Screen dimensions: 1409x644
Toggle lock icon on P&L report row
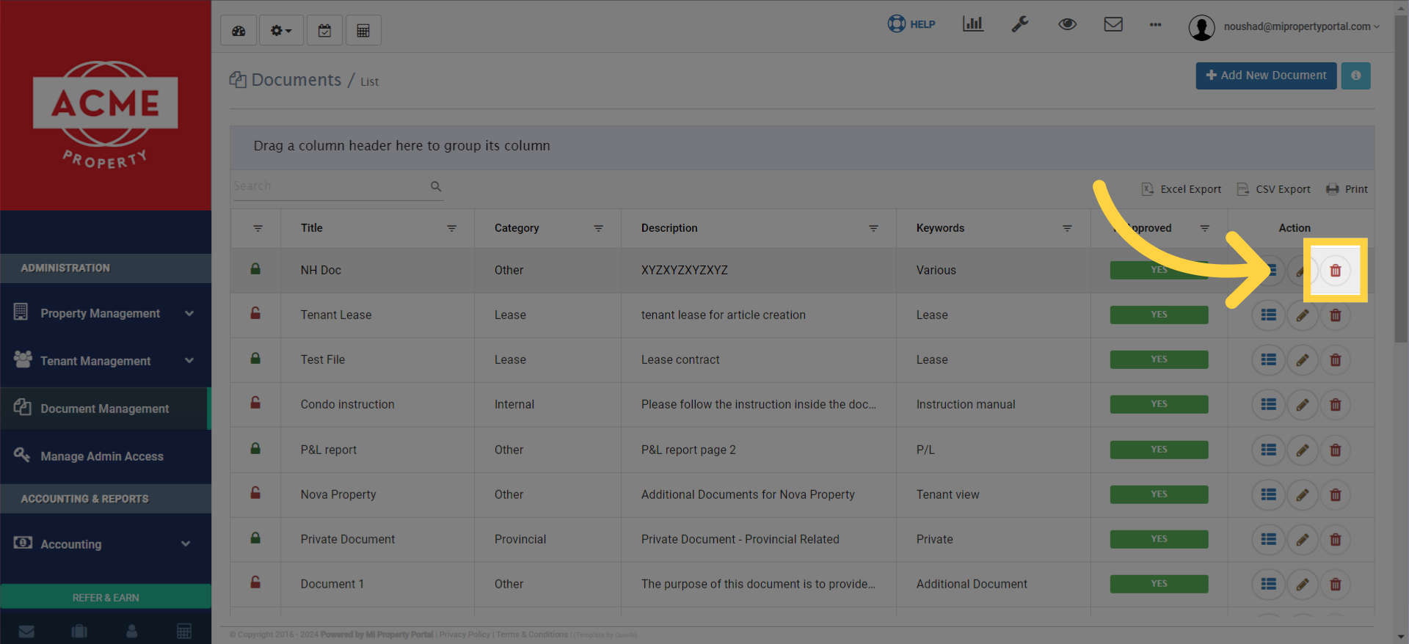click(255, 448)
